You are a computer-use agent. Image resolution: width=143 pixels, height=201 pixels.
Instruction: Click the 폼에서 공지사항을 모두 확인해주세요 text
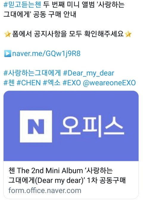pyautogui.click(x=68, y=34)
